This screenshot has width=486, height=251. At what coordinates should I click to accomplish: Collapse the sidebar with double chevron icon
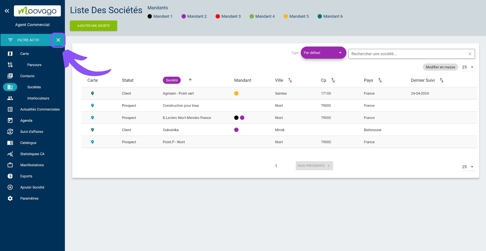click(x=7, y=11)
